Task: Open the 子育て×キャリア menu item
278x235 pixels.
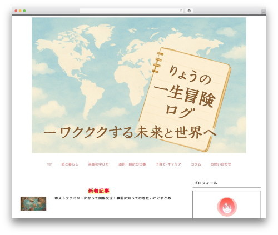Action: click(x=168, y=164)
